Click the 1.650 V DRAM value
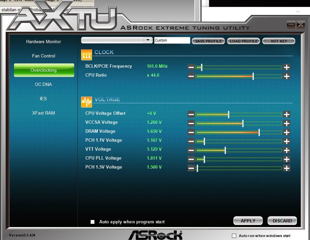310x240 pixels. pos(154,131)
